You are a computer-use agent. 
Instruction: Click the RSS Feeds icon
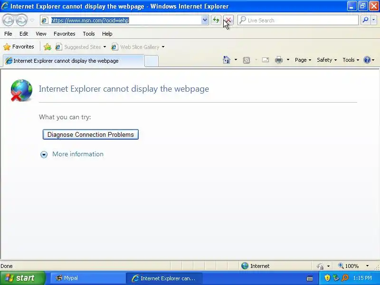pos(246,60)
